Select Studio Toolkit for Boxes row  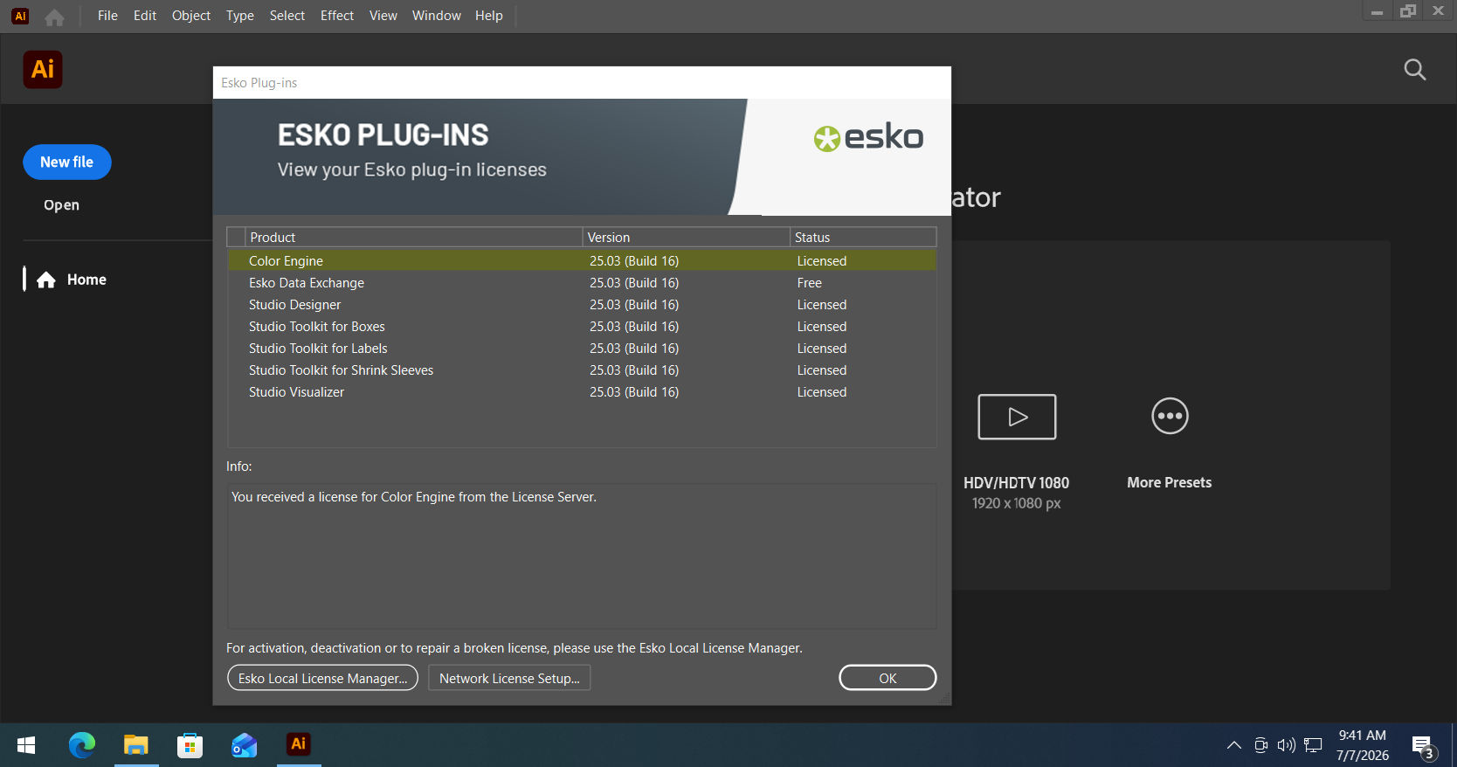(x=582, y=327)
